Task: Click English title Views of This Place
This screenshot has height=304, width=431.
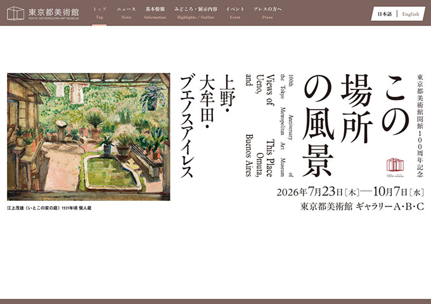Action: click(x=270, y=126)
